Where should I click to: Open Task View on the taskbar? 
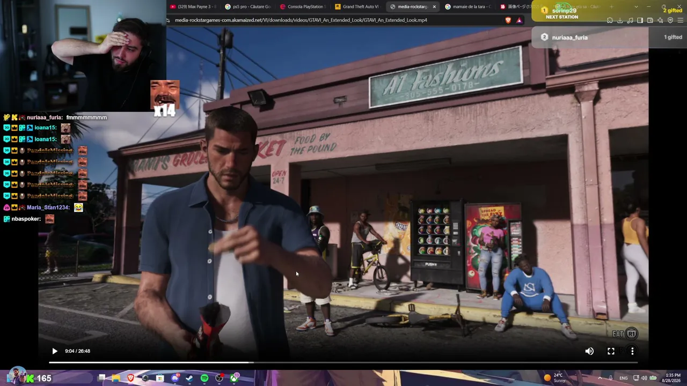pyautogui.click(x=101, y=378)
